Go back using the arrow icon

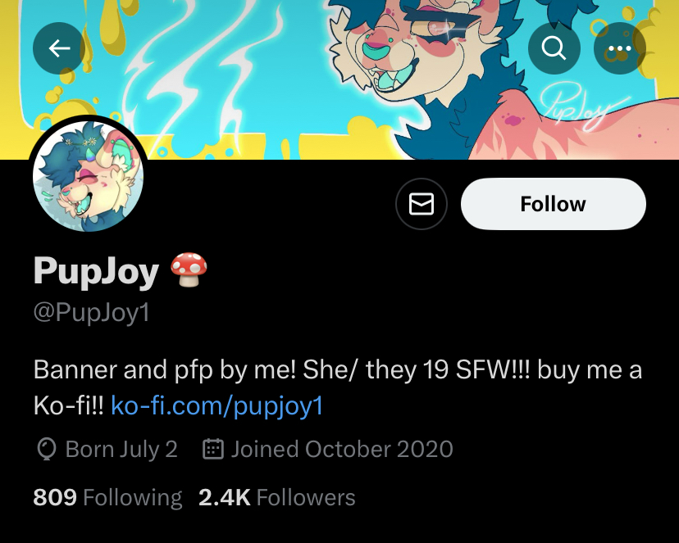click(x=59, y=48)
